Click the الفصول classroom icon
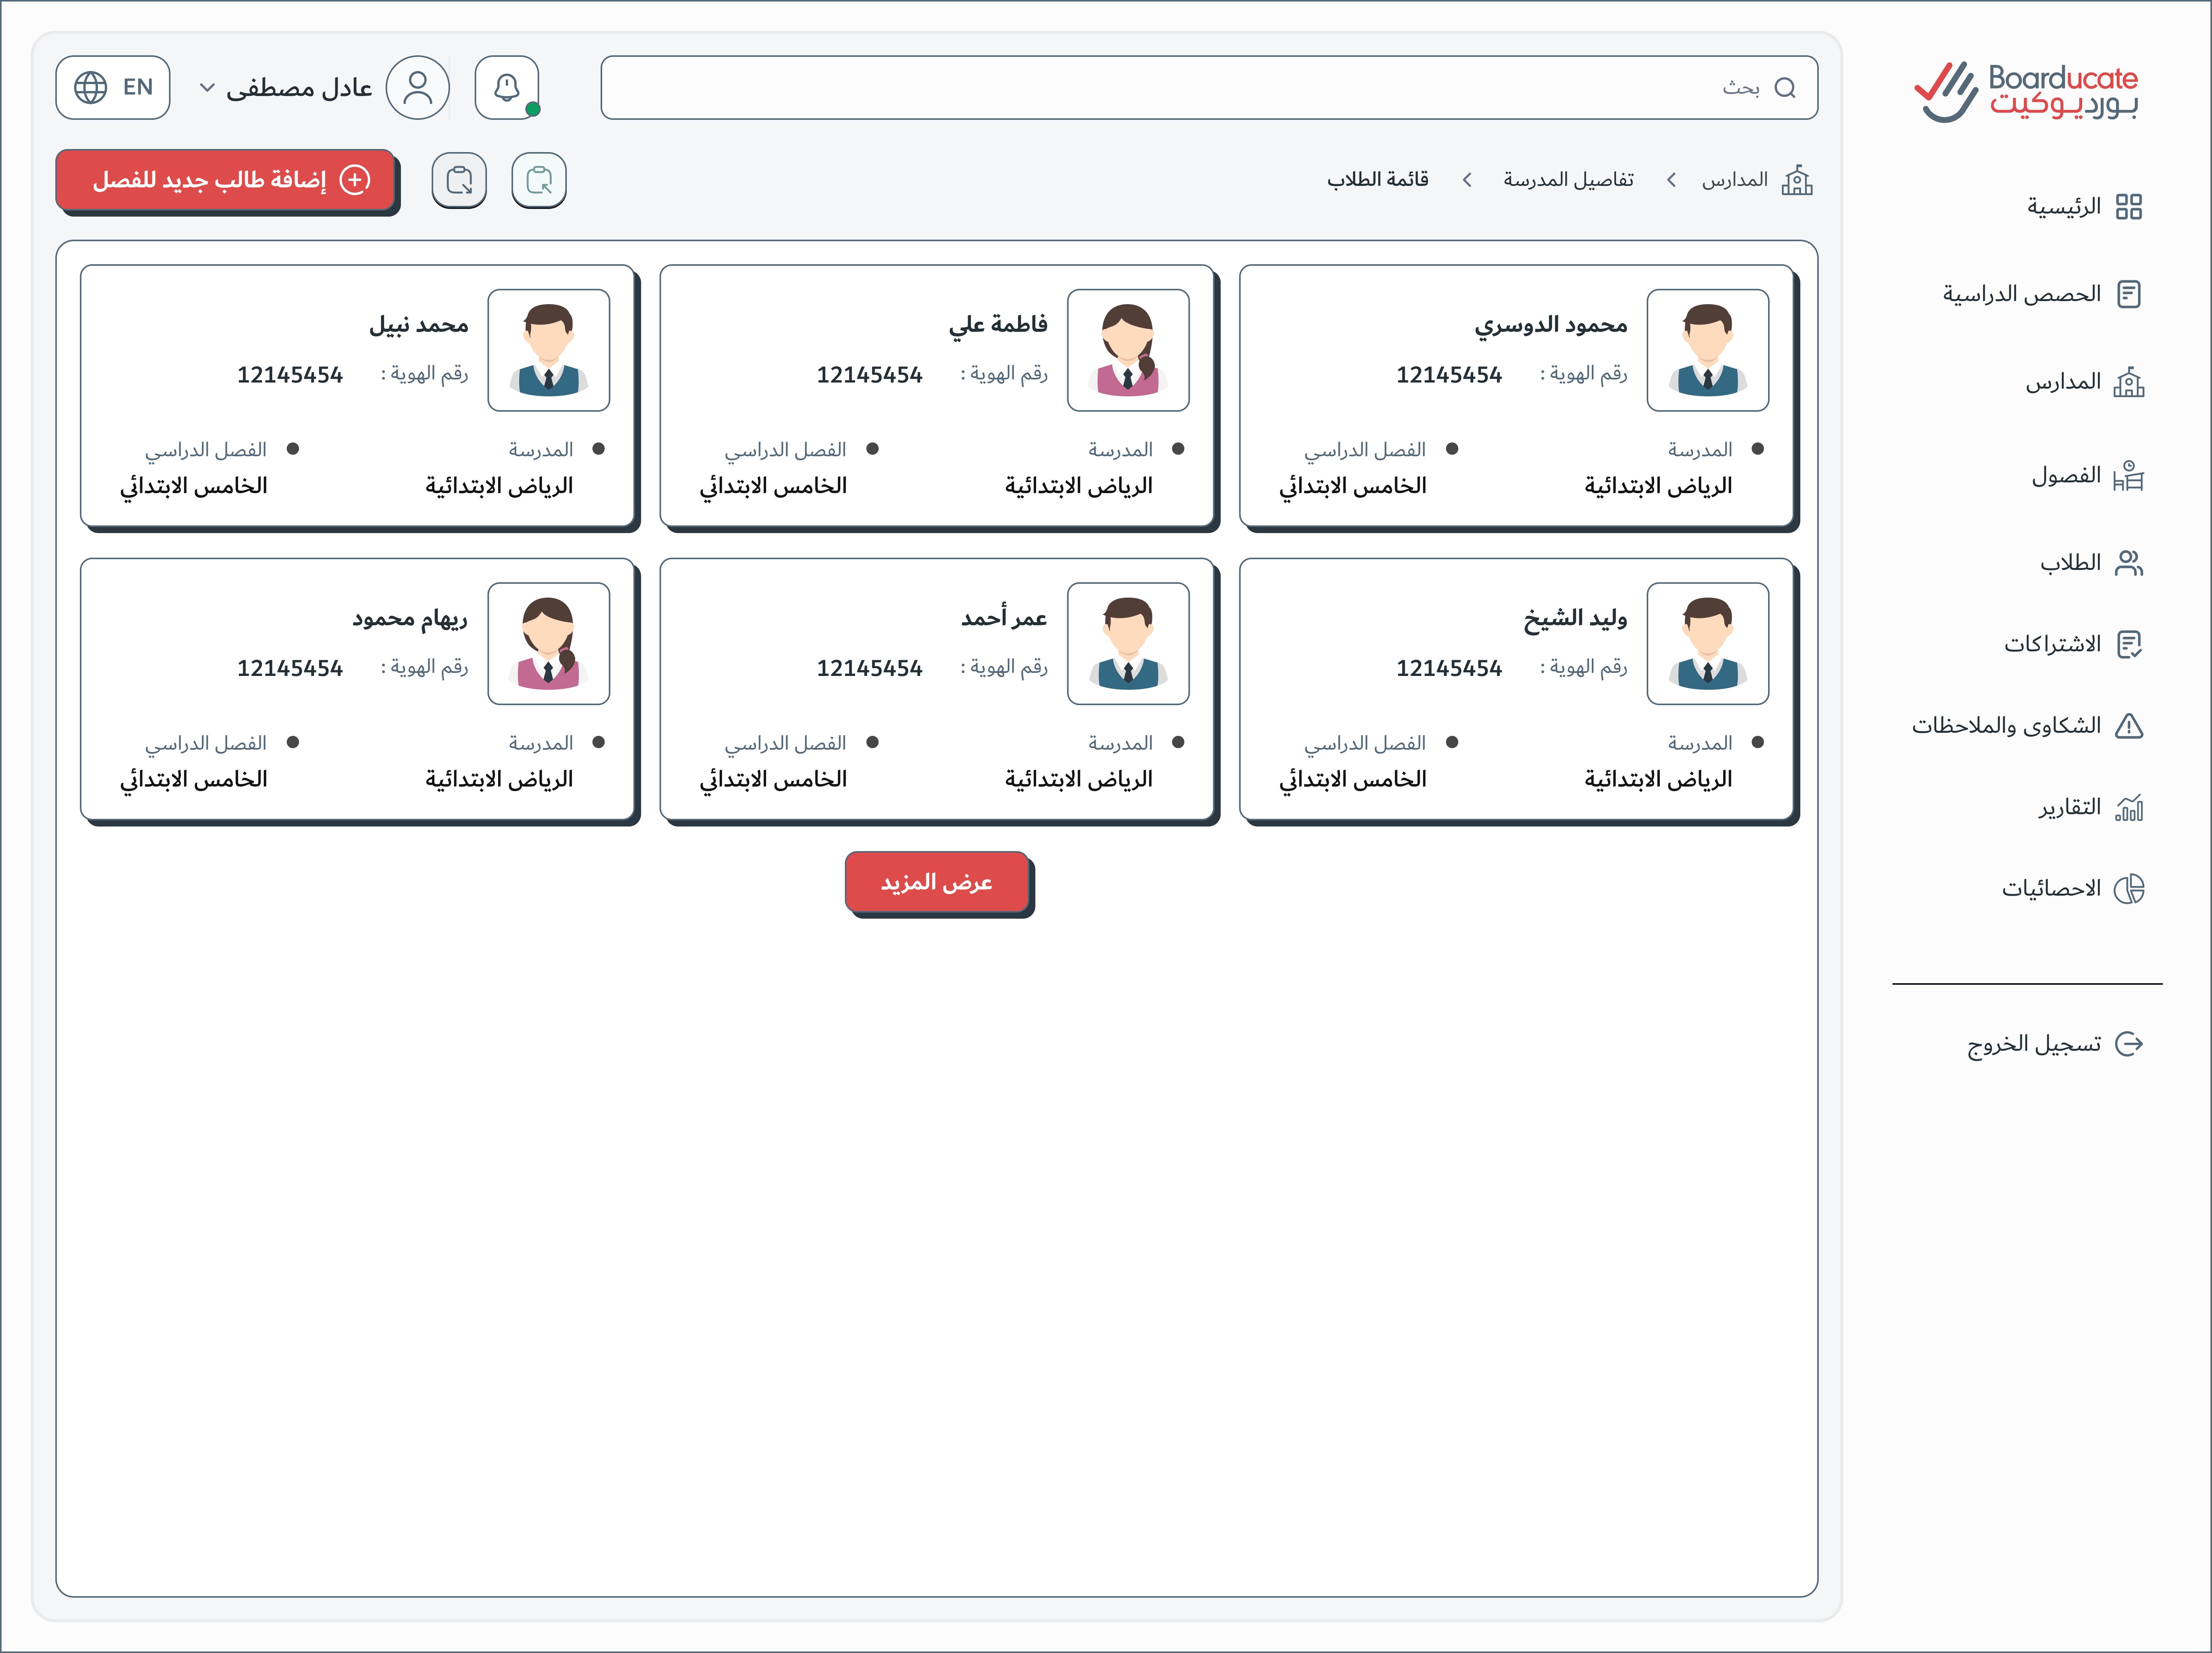The width and height of the screenshot is (2212, 1653). click(2129, 475)
